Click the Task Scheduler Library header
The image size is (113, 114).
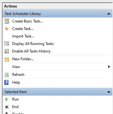[x=57, y=14]
